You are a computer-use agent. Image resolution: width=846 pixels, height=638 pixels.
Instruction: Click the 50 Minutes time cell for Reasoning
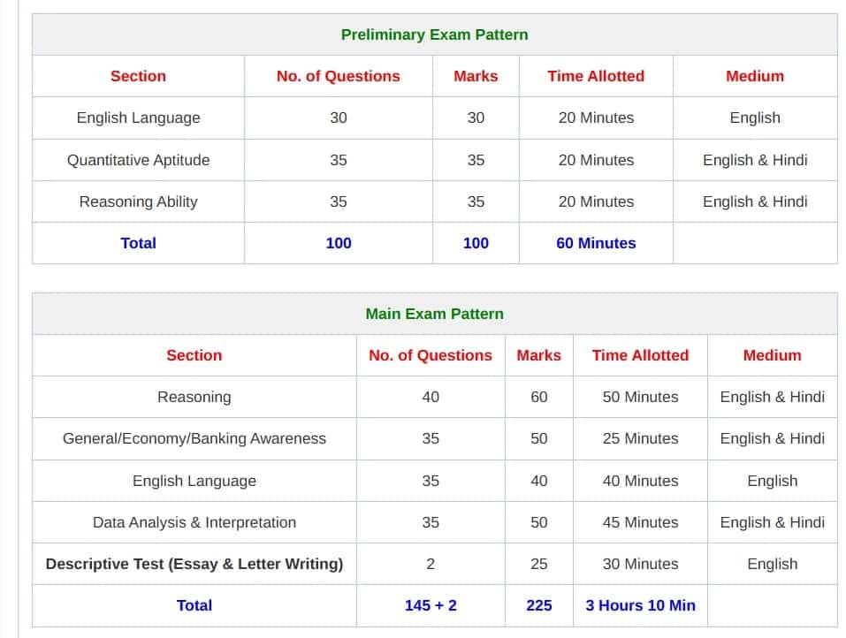pyautogui.click(x=640, y=397)
